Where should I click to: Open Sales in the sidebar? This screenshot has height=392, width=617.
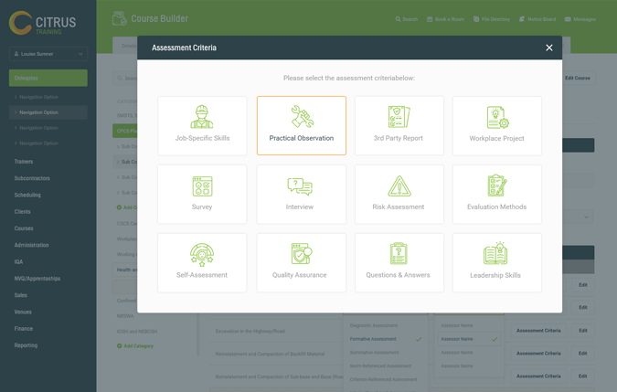(x=20, y=295)
